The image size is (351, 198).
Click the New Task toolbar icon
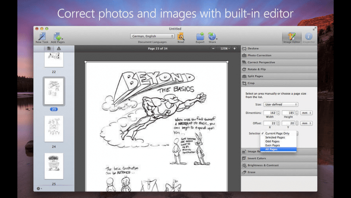tap(41, 36)
